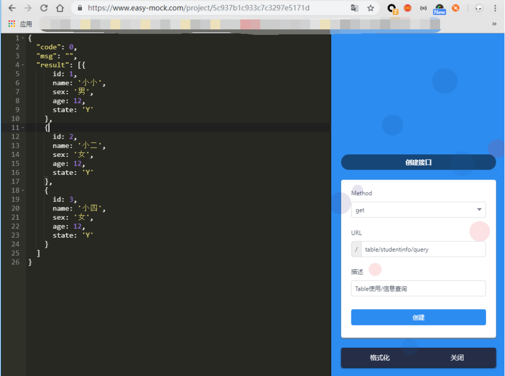Open the Method dropdown showing get
The width and height of the screenshot is (505, 376).
[418, 210]
